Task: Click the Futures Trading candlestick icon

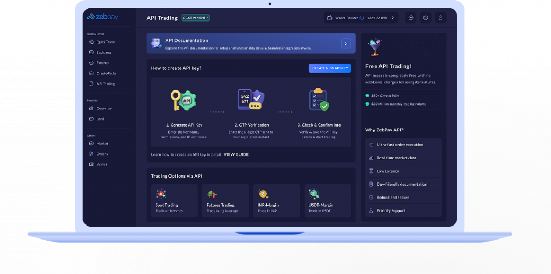Action: 212,194
